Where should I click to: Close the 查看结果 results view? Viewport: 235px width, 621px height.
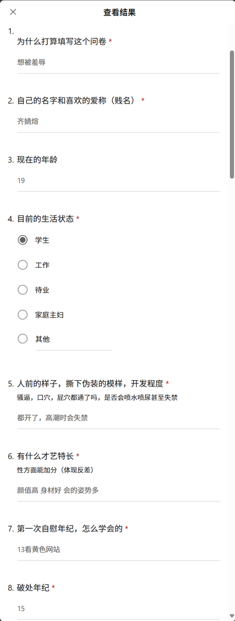point(13,12)
